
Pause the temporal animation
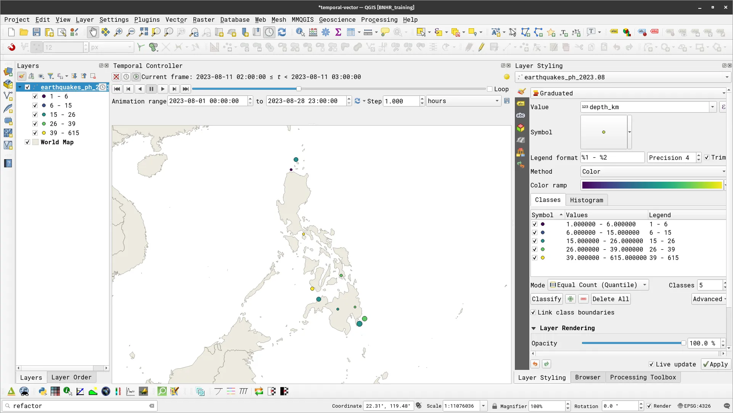pyautogui.click(x=151, y=89)
